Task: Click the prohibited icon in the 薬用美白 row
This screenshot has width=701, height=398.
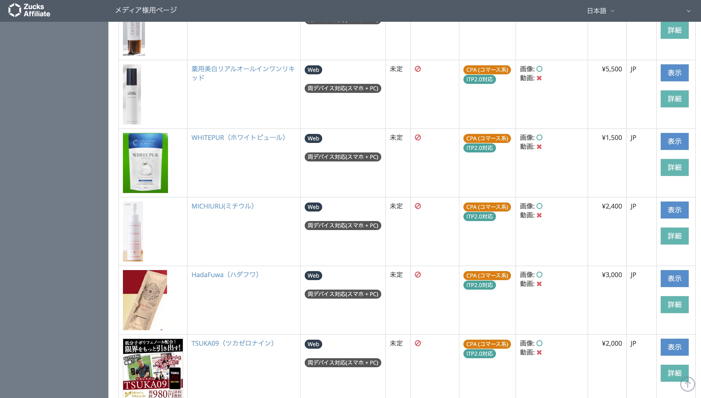Action: tap(418, 69)
